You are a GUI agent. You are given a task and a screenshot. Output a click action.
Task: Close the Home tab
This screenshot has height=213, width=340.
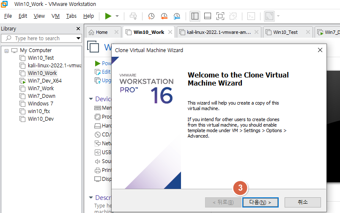(116, 32)
